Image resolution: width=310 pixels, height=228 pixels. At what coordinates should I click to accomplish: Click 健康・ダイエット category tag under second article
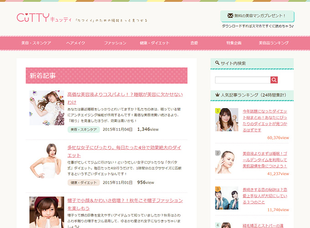83,182
